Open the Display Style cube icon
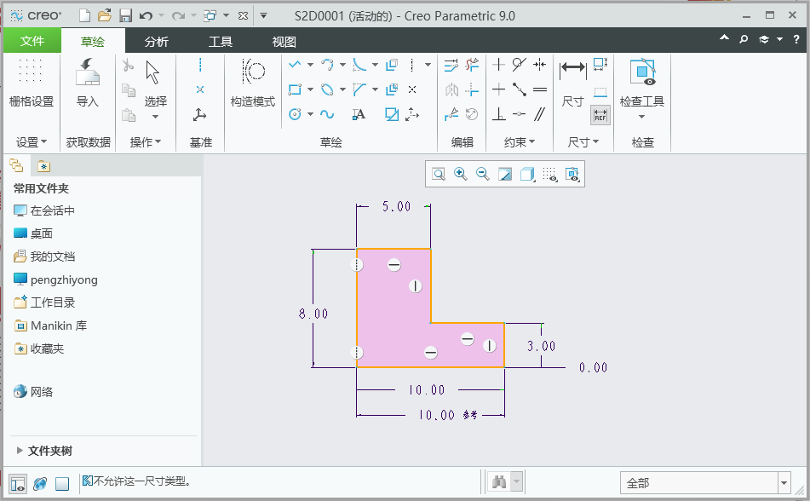This screenshot has width=810, height=501. tap(527, 174)
